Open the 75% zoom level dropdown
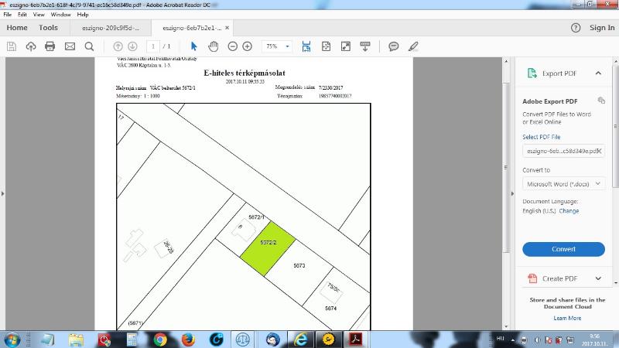 click(277, 46)
